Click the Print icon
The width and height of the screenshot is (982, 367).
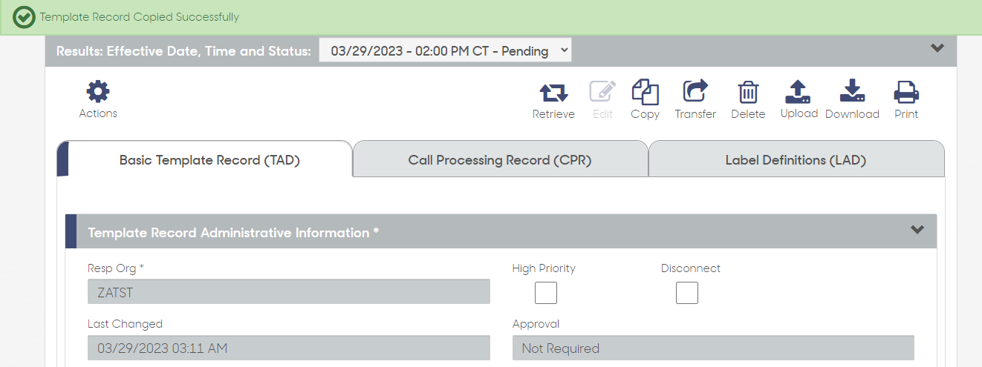(x=906, y=92)
